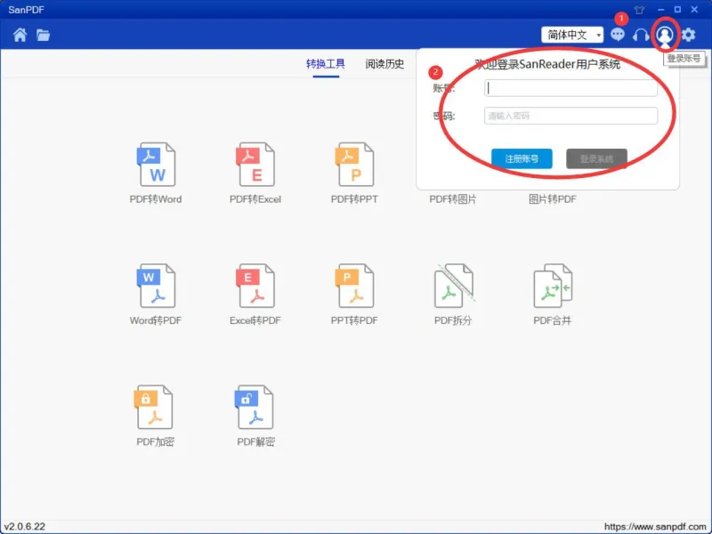Select the 图片转PDF label
The height and width of the screenshot is (534, 712).
point(552,199)
